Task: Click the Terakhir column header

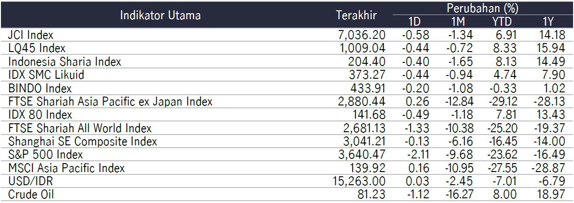Action: tap(356, 15)
